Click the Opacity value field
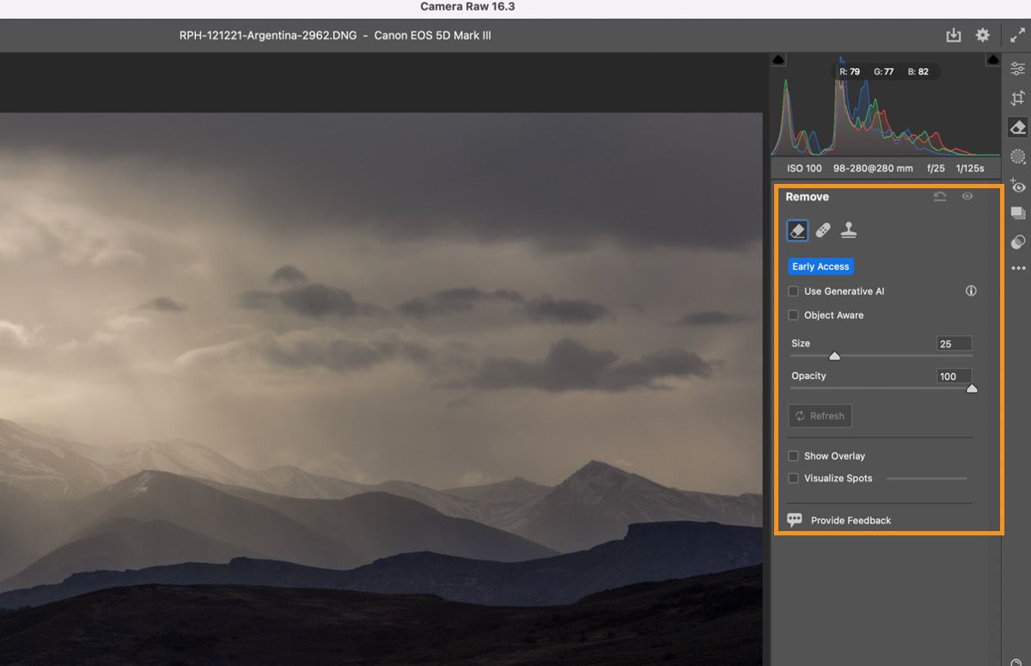Viewport: 1031px width, 666px height. 954,376
